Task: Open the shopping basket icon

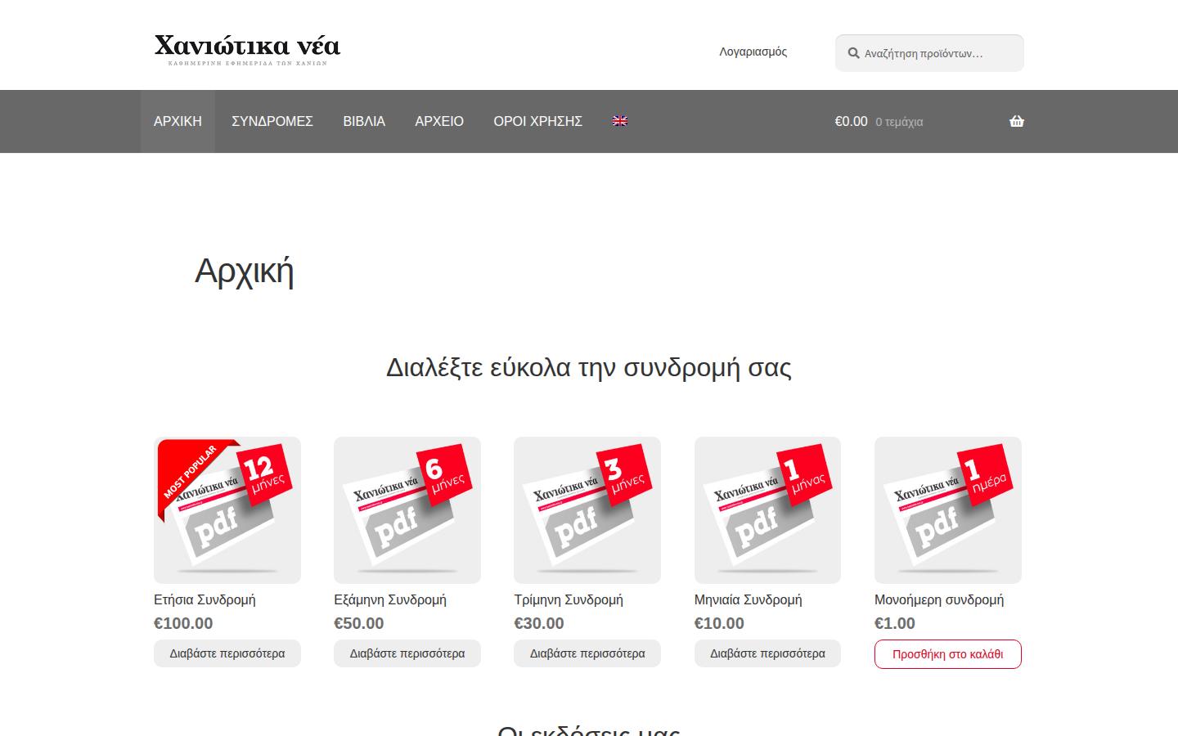Action: click(x=1017, y=121)
